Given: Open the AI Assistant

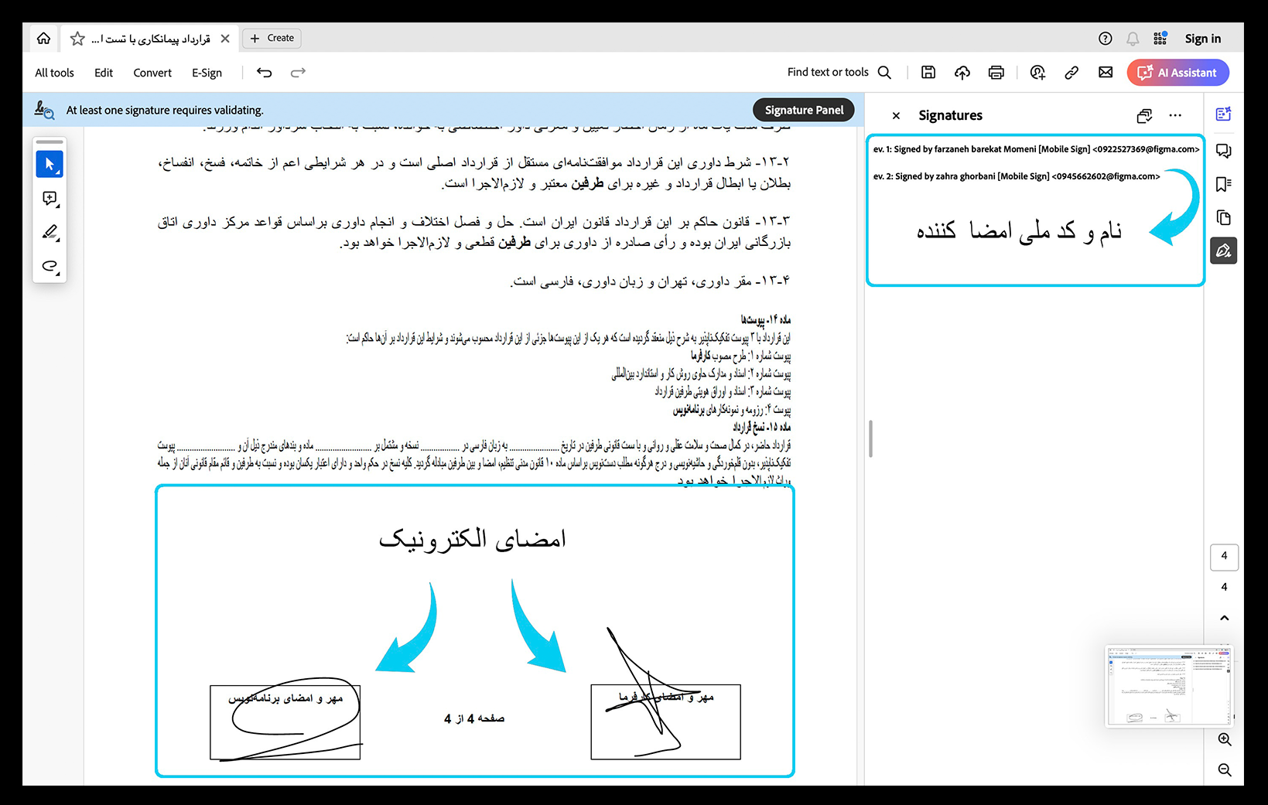Looking at the screenshot, I should [1178, 73].
